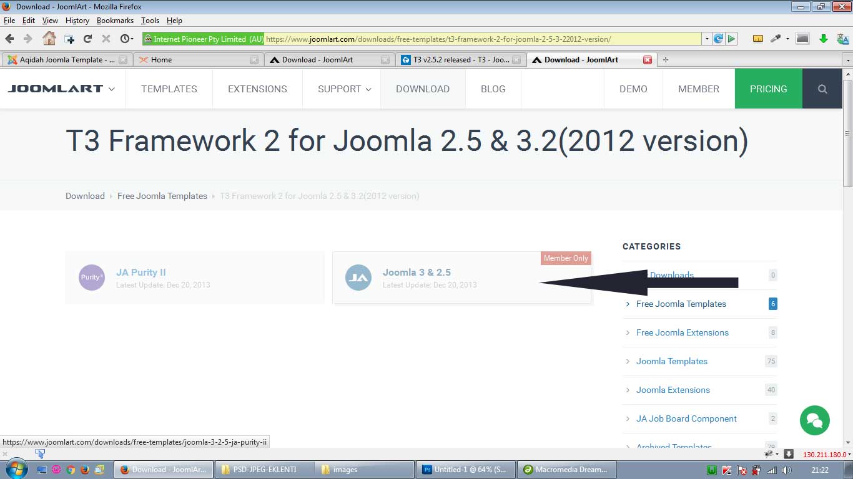Open the Help menu
This screenshot has height=479, width=853.
coord(174,21)
